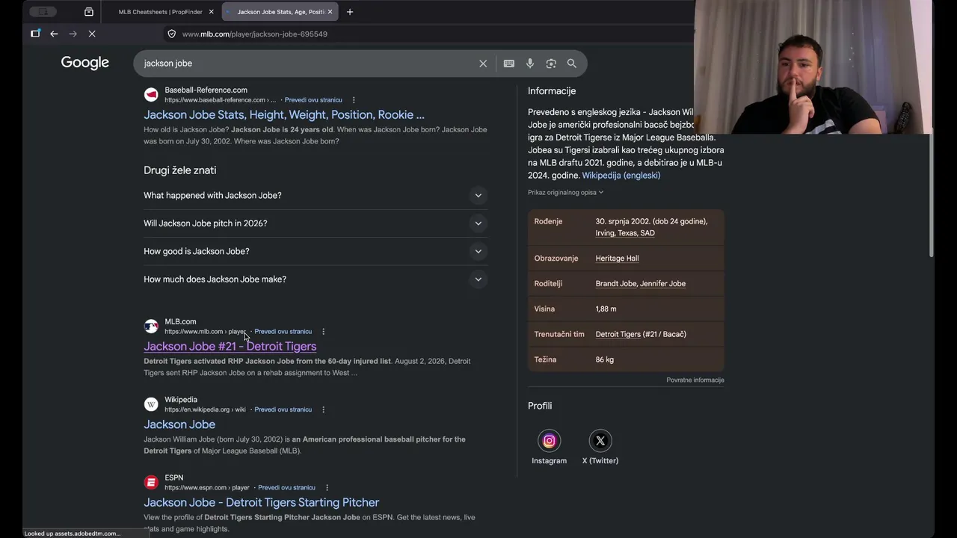Click the MLB.com site favicon
The width and height of the screenshot is (957, 538).
click(x=151, y=327)
